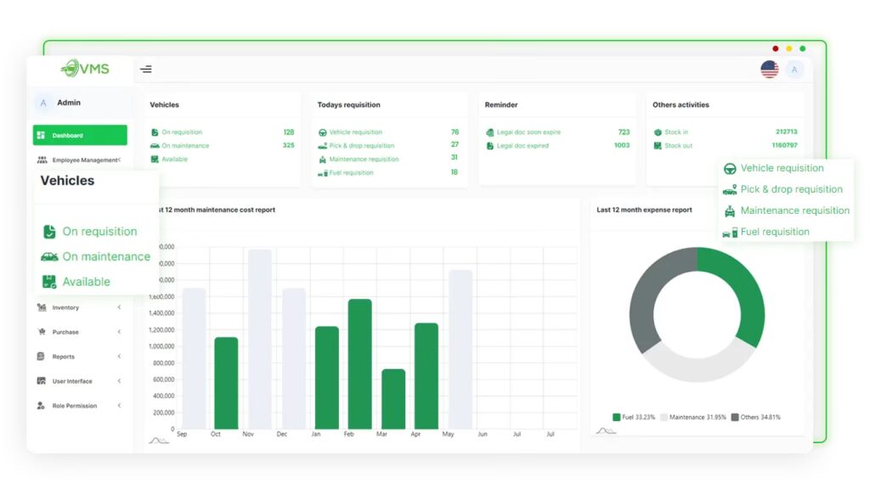Open the US flag language selector
The width and height of the screenshot is (870, 483).
pos(769,70)
